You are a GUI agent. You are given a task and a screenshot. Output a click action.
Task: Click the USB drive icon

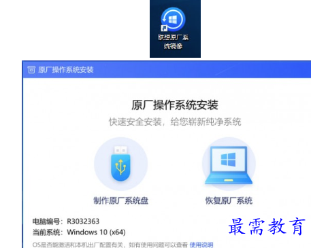pyautogui.click(x=120, y=164)
